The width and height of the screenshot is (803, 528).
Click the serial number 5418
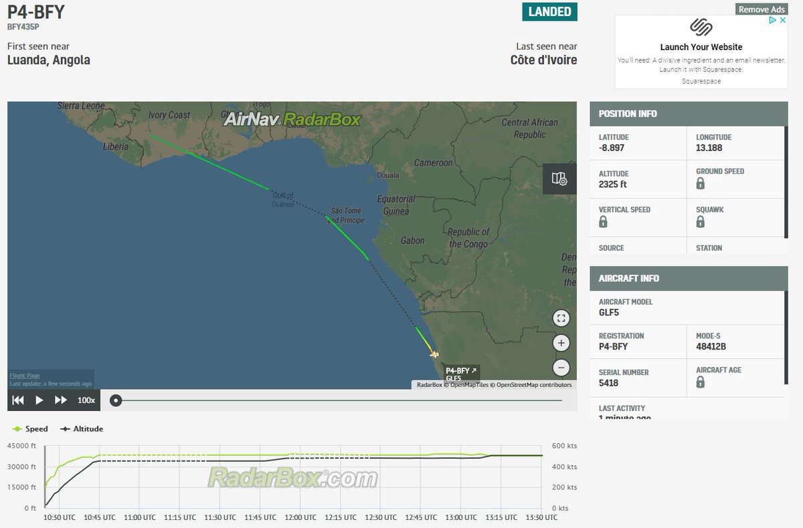[x=608, y=383]
